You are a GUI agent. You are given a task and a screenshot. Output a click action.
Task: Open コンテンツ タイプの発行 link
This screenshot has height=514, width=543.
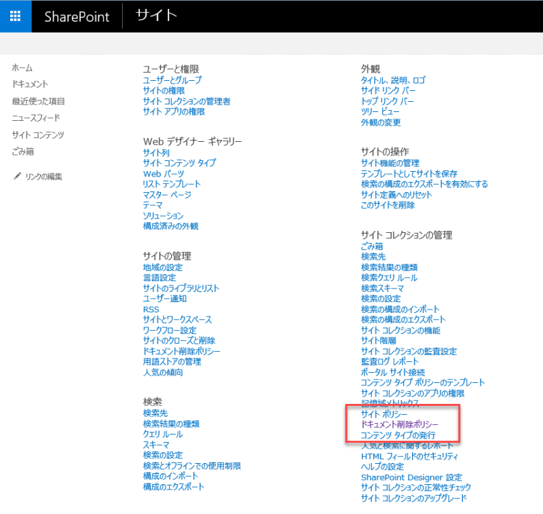coord(398,435)
